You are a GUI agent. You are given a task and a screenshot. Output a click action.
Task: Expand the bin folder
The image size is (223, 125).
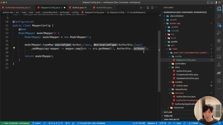tap(172, 34)
